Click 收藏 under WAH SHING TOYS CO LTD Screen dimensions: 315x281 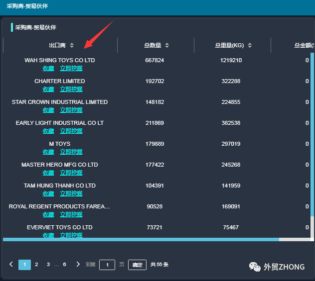click(x=48, y=68)
